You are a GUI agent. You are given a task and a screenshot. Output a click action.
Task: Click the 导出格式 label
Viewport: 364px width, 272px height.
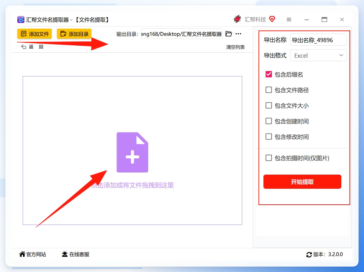(x=275, y=56)
